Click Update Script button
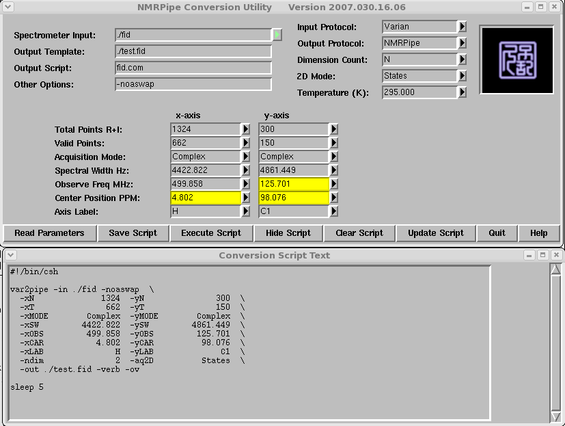Viewport: 565px width, 426px height. [436, 233]
